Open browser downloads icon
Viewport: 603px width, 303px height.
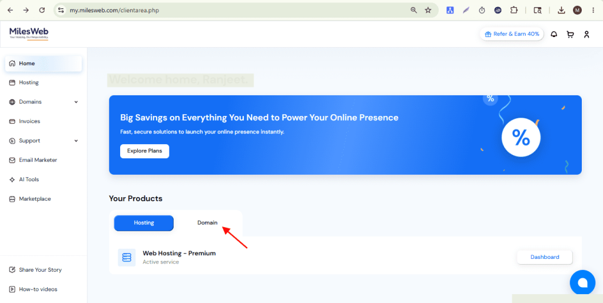tap(561, 11)
